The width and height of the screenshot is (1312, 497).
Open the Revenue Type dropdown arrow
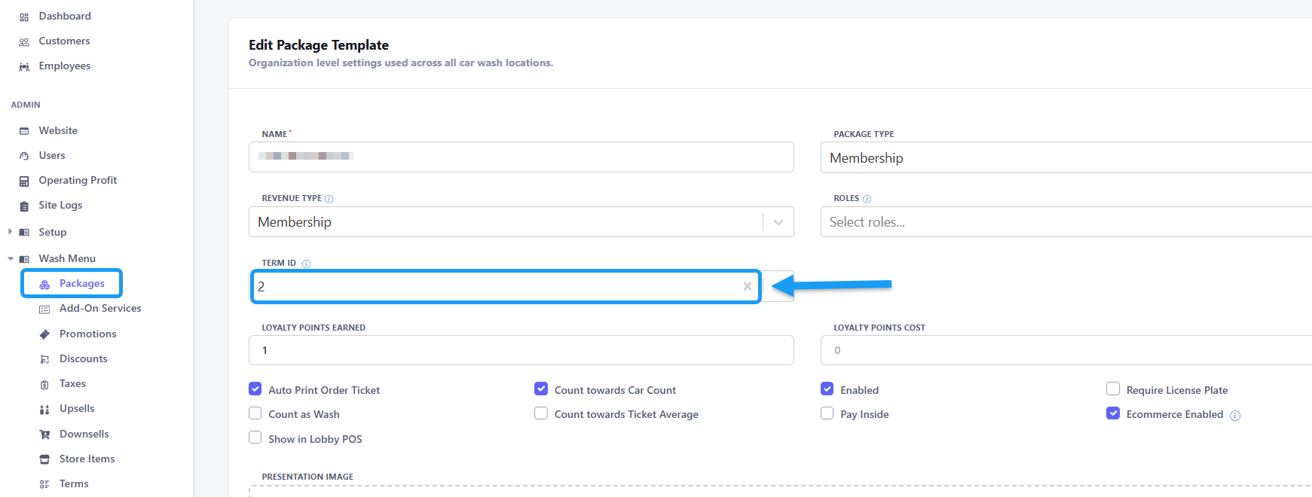click(778, 222)
